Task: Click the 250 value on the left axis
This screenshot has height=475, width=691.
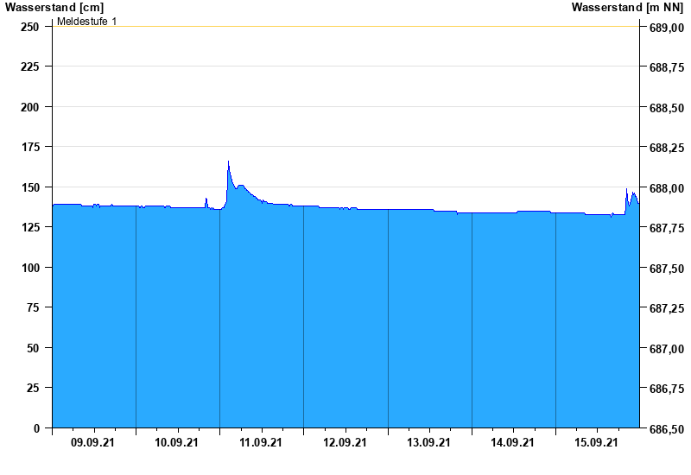Action: [29, 27]
